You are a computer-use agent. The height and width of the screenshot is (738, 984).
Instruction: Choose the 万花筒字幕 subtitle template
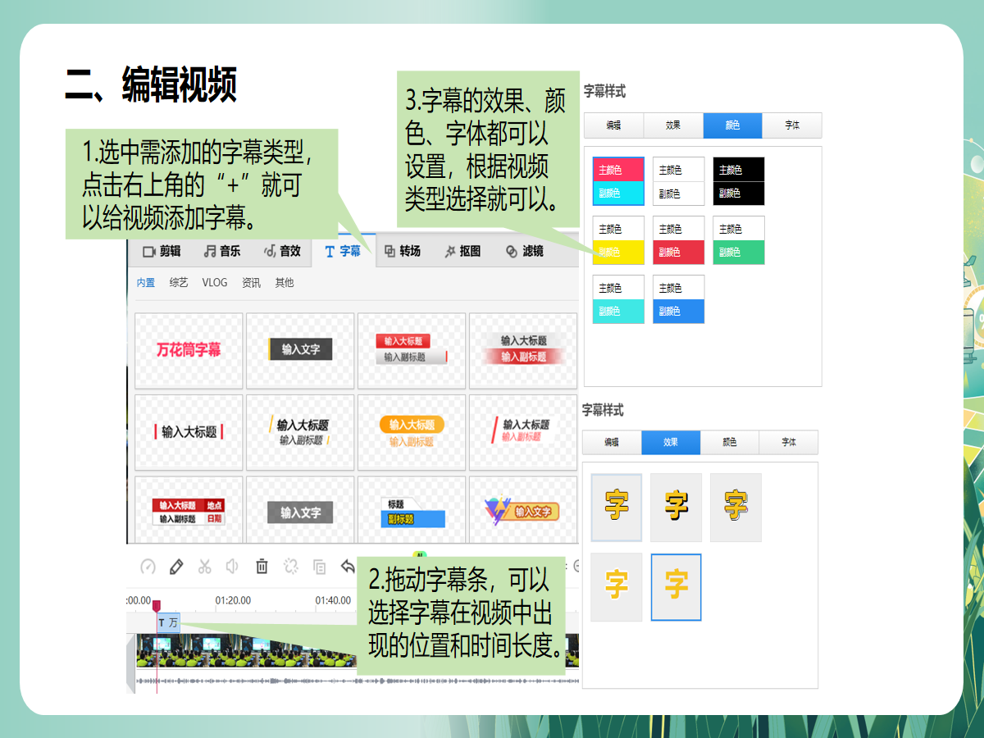(x=189, y=350)
